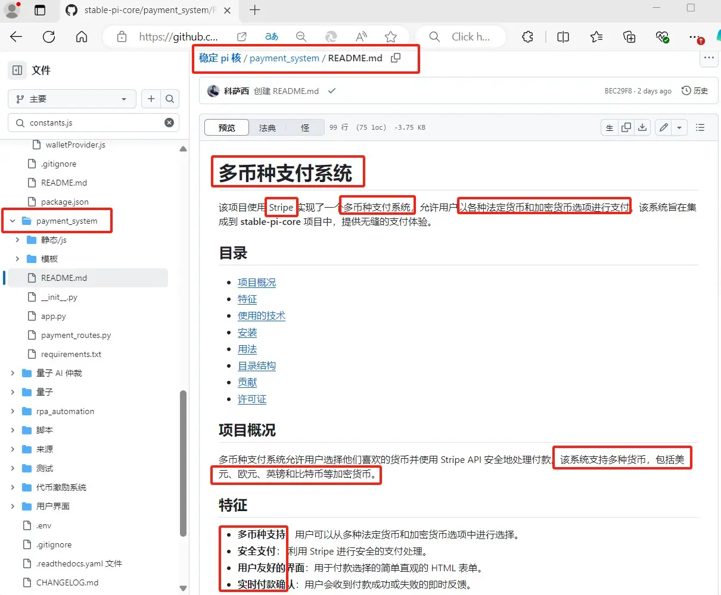Viewport: 721px width, 595px height.
Task: Reload the page with refresh icon
Action: click(49, 37)
